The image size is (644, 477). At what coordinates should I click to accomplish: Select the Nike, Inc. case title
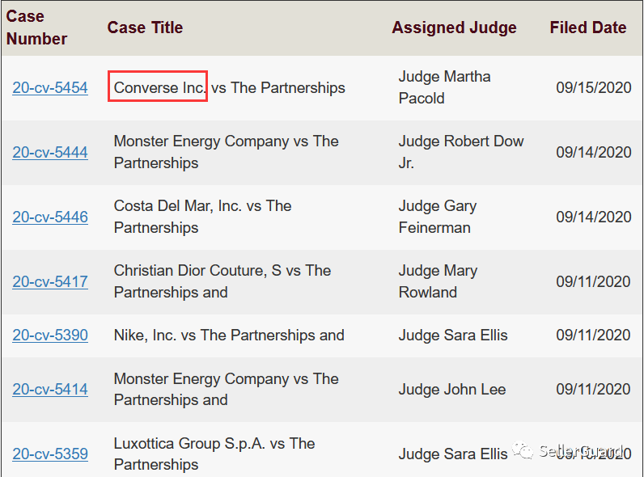tap(229, 335)
